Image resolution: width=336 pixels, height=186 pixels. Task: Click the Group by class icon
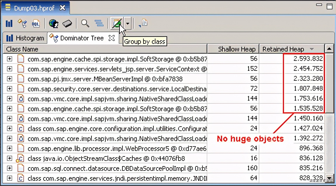click(x=117, y=23)
